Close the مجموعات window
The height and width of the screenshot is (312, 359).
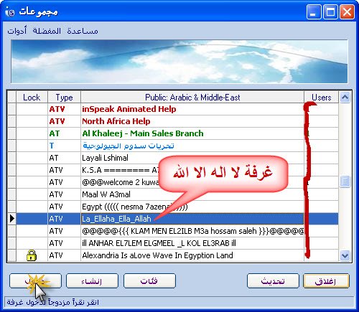pyautogui.click(x=347, y=12)
